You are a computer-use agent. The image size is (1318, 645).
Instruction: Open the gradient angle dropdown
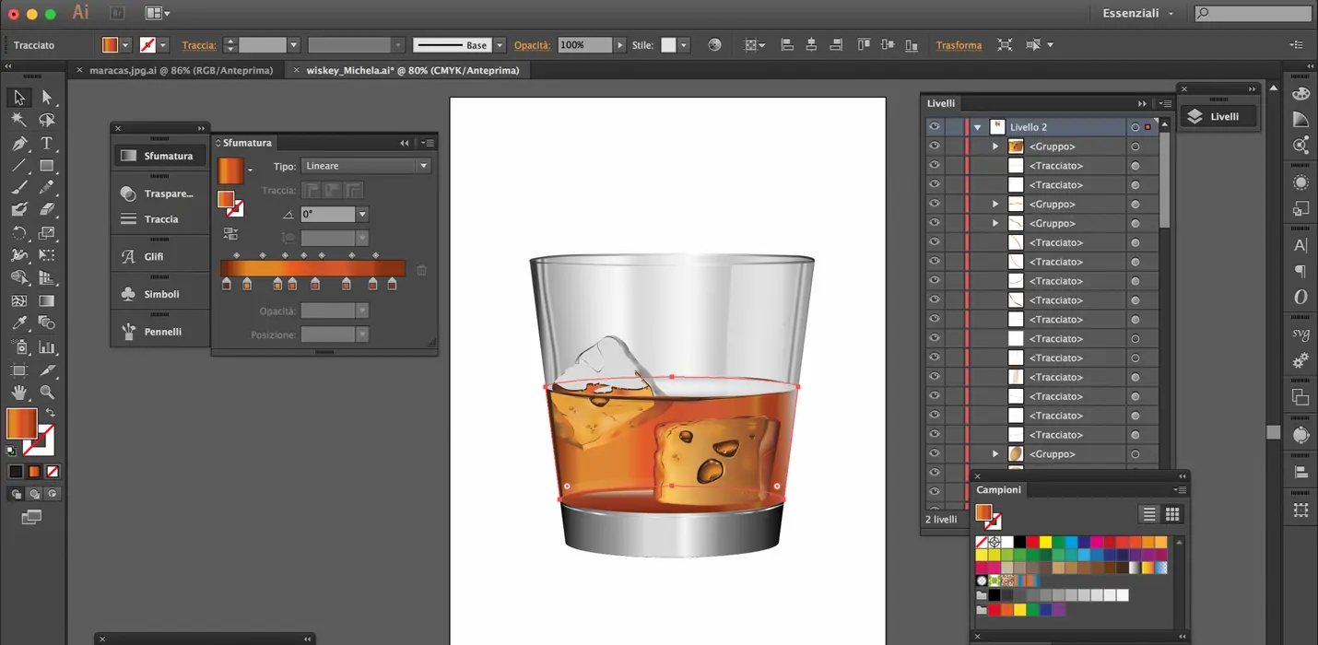click(x=362, y=214)
